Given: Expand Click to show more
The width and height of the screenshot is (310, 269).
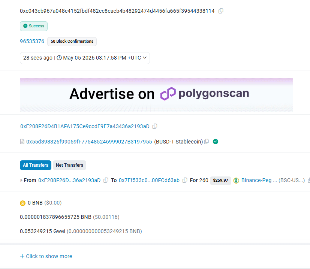Looking at the screenshot, I should click(46, 256).
